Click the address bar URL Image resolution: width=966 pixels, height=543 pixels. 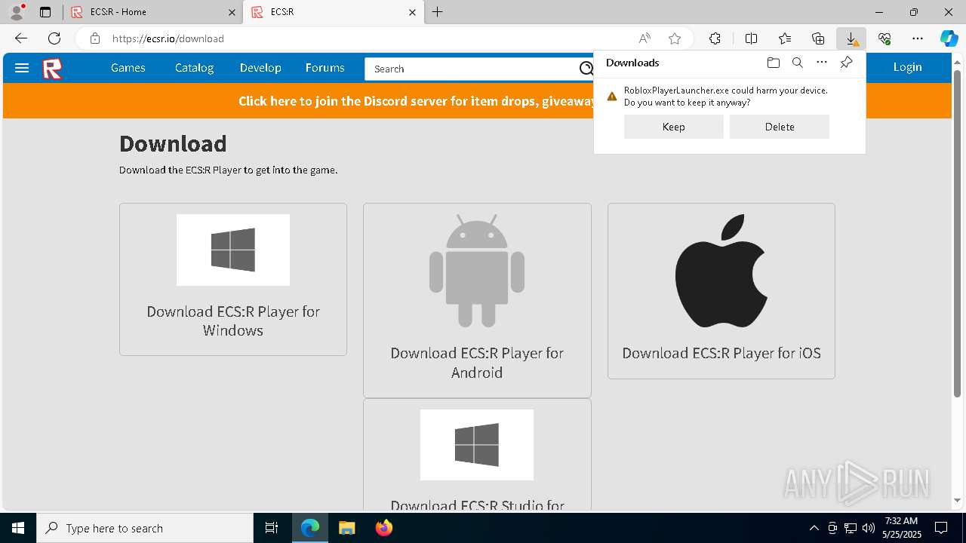pos(168,38)
